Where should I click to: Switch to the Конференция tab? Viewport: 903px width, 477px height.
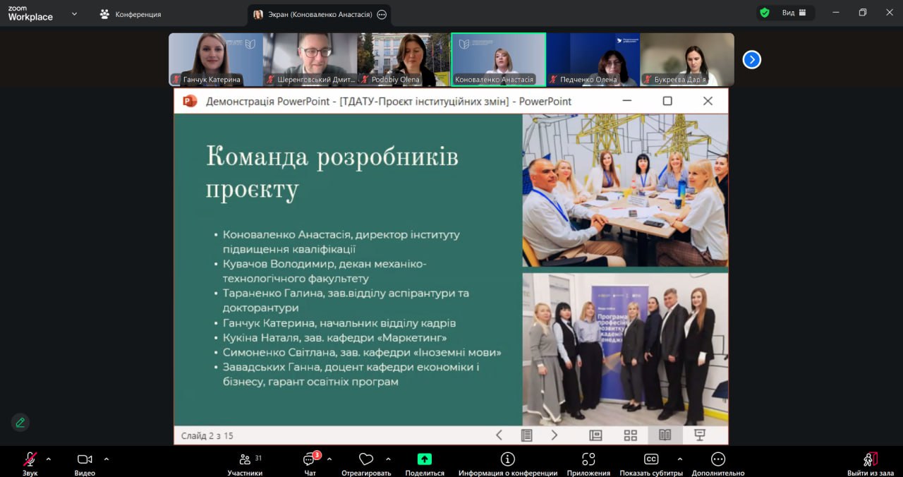pyautogui.click(x=131, y=14)
